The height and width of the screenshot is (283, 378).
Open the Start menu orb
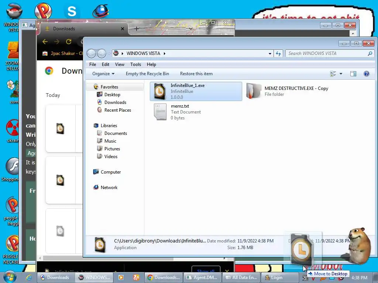10,277
